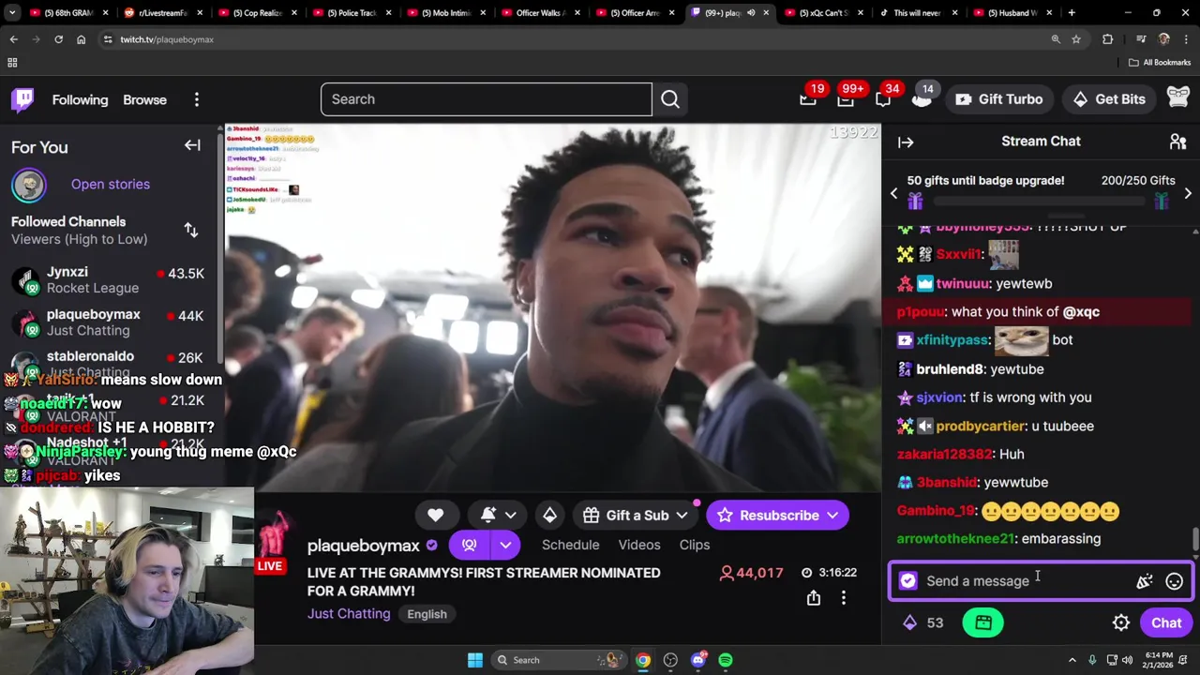Open whispers icon showing 34 badge
Image resolution: width=1200 pixels, height=675 pixels.
click(x=883, y=98)
